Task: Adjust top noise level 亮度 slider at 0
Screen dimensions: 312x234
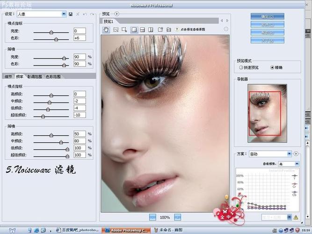Action: [51, 32]
